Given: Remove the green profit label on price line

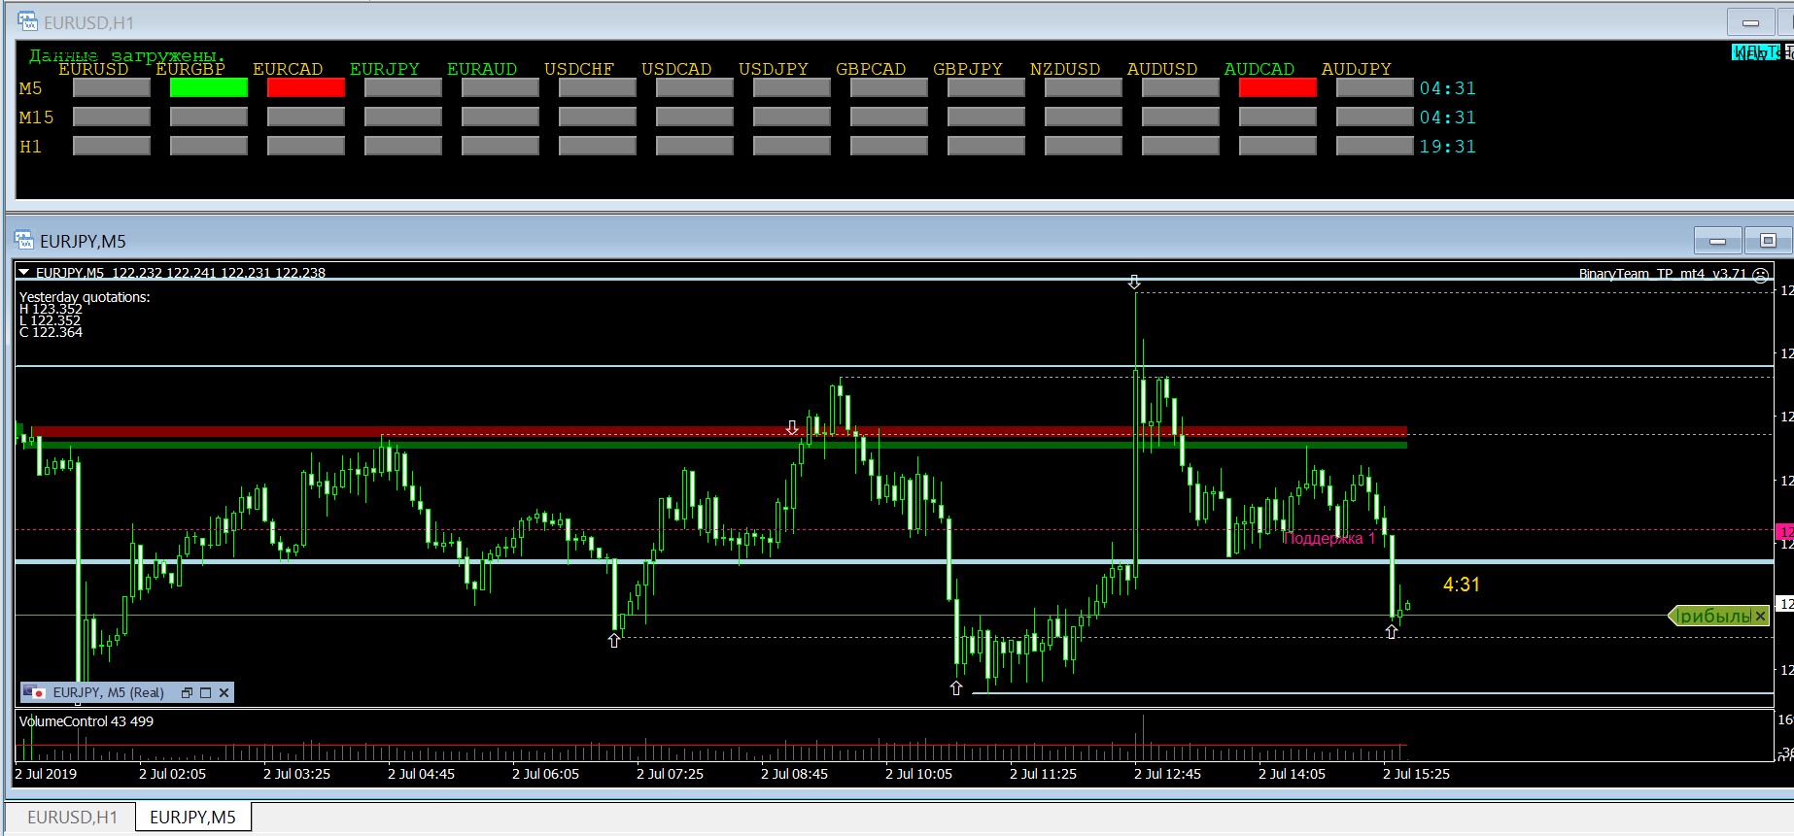Looking at the screenshot, I should click(1760, 617).
